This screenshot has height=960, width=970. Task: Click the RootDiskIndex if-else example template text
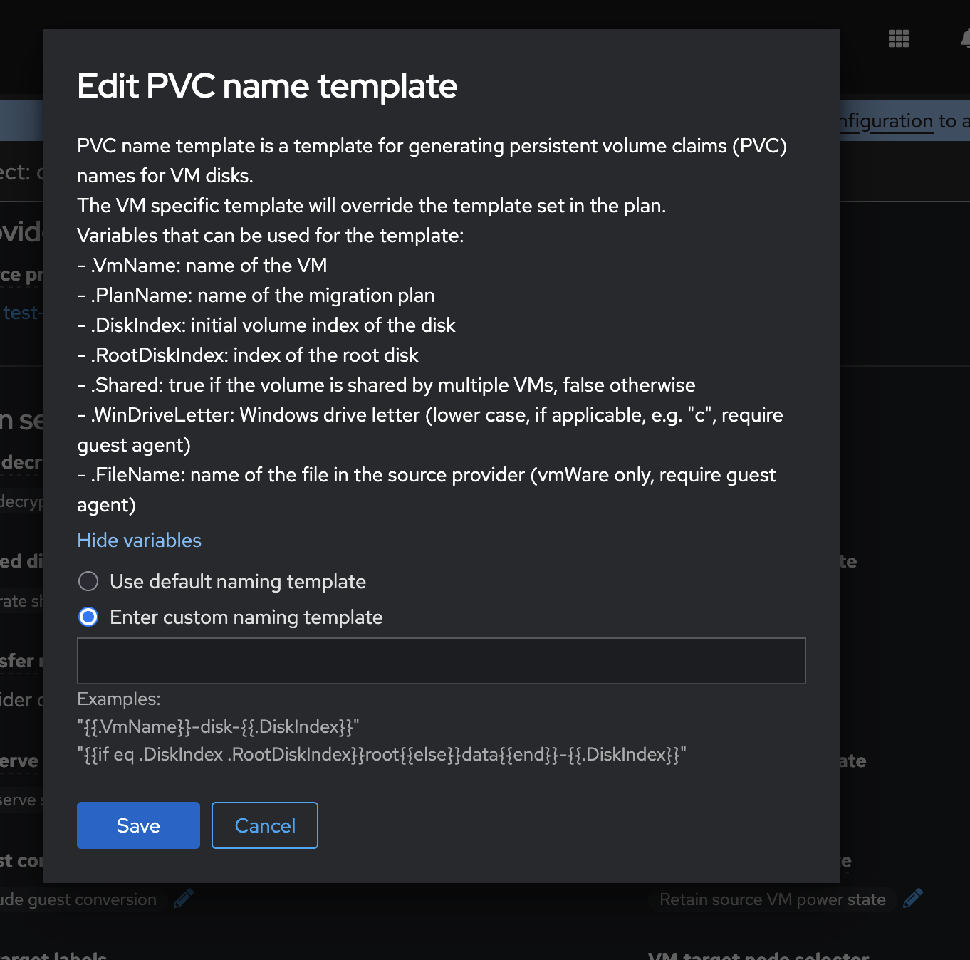click(382, 755)
